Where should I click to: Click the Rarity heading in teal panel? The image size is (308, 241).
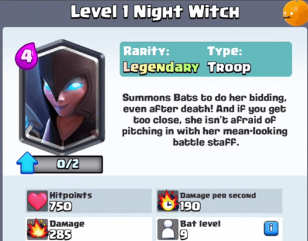pos(146,51)
